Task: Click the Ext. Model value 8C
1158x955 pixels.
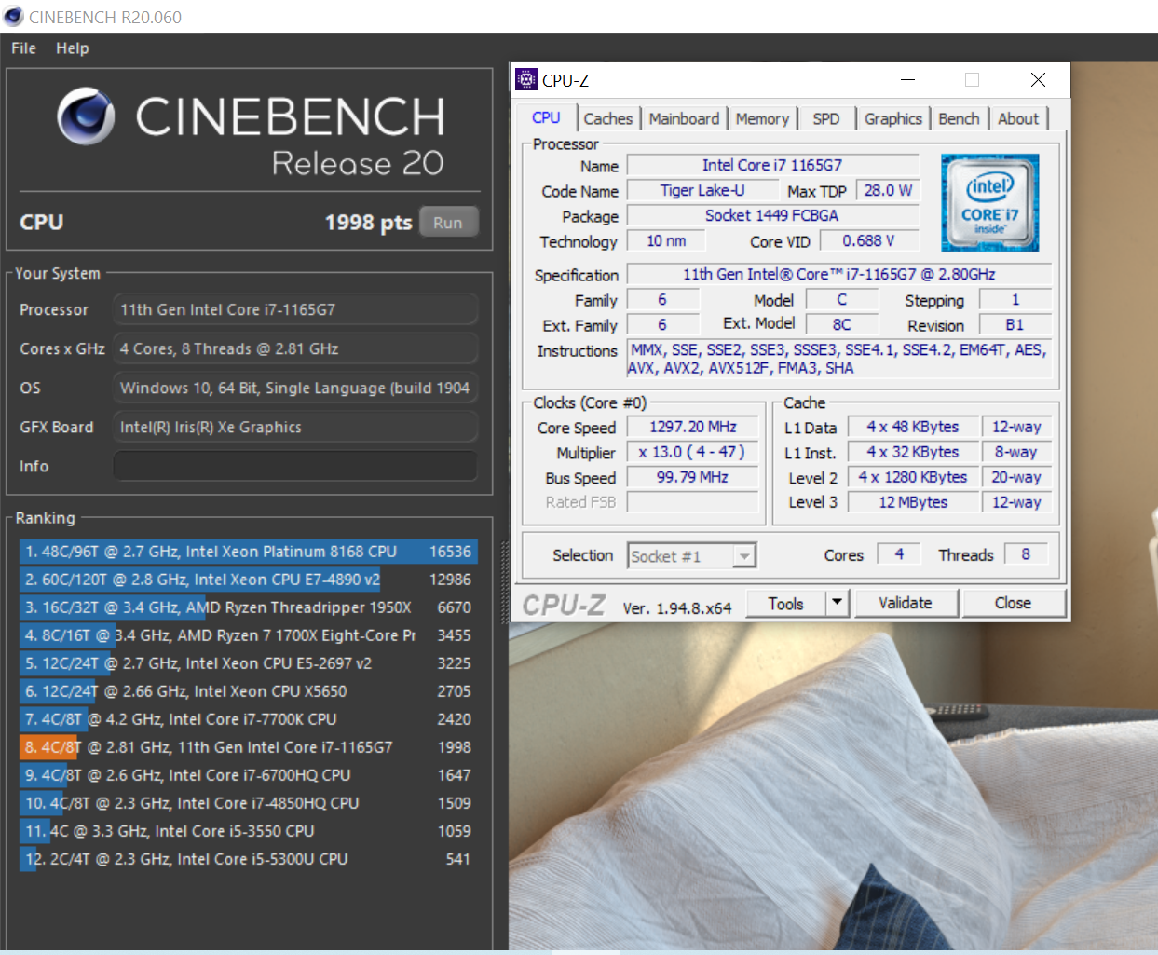Action: click(842, 324)
